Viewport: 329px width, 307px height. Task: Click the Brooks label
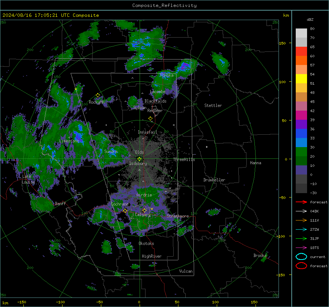(260, 256)
